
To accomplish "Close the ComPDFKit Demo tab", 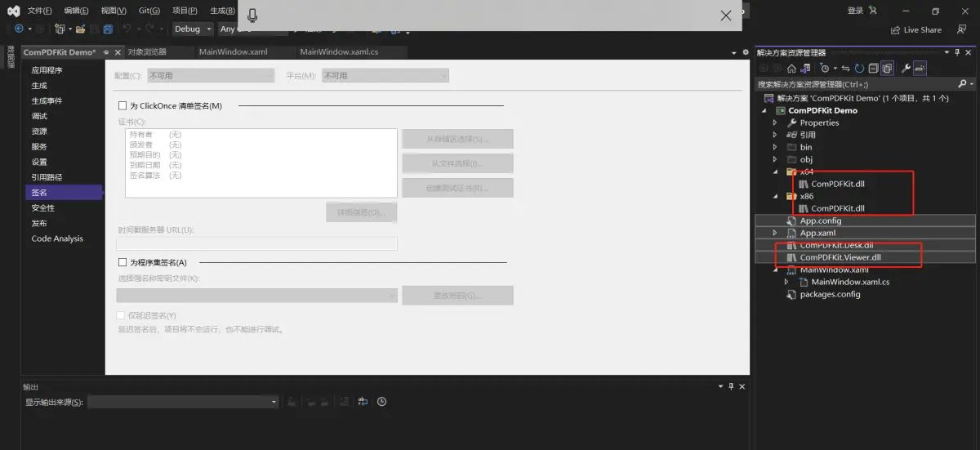I will [118, 51].
